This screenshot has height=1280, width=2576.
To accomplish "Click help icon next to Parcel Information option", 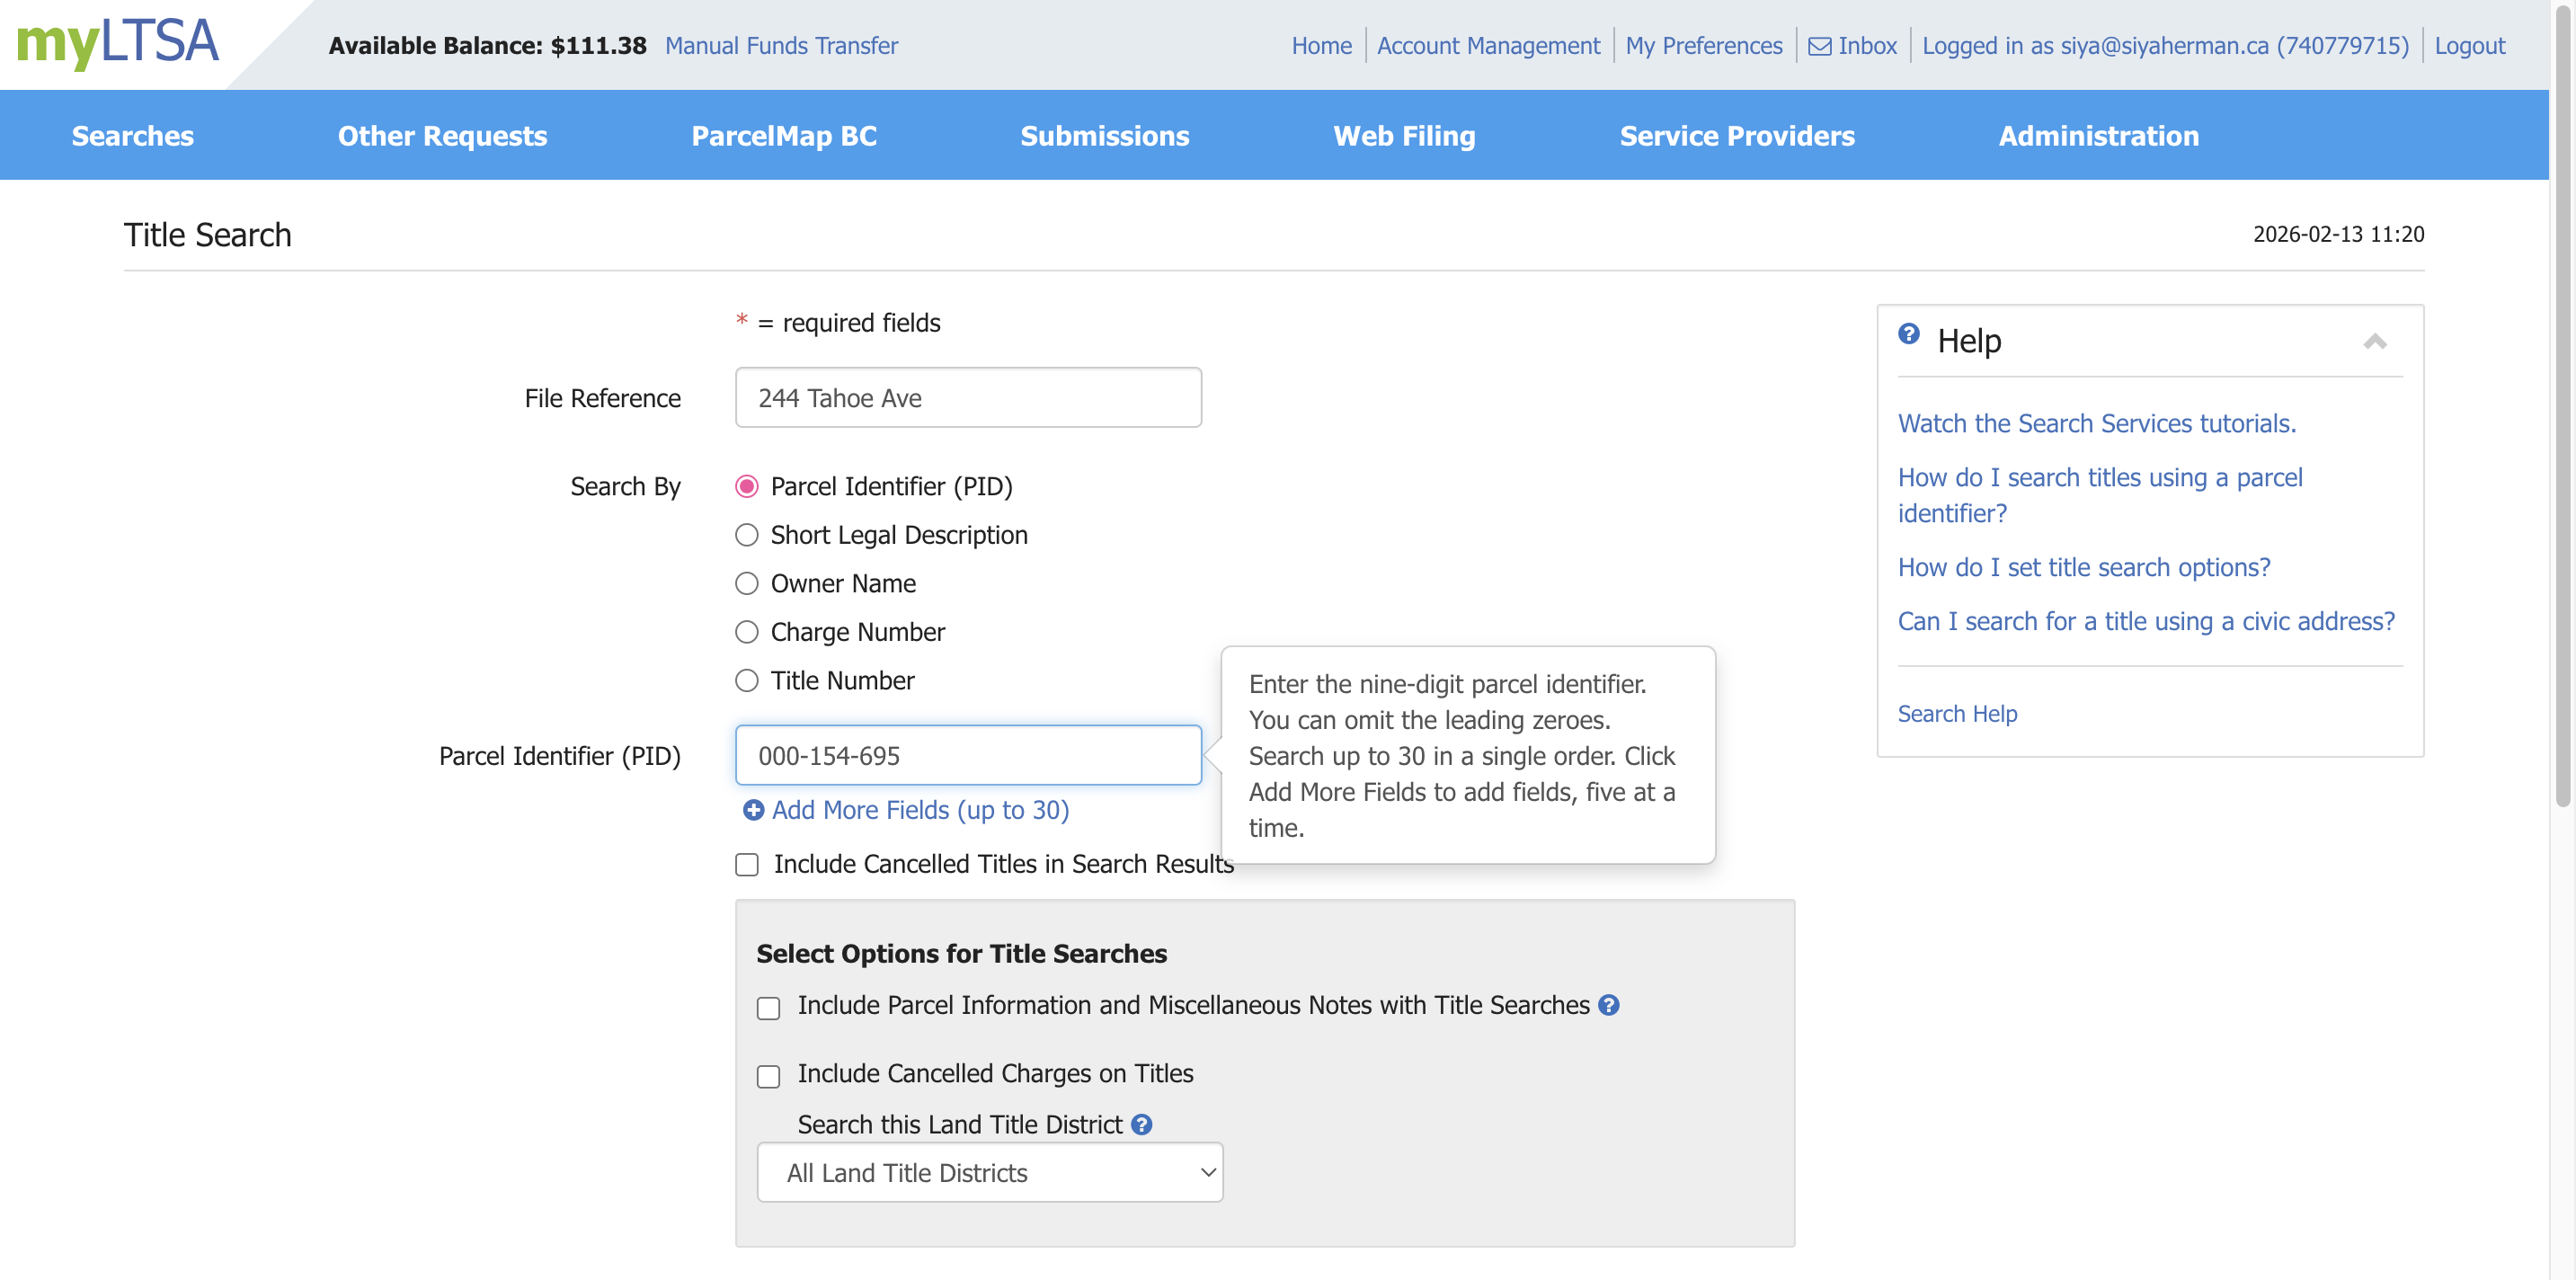I will (1608, 1005).
